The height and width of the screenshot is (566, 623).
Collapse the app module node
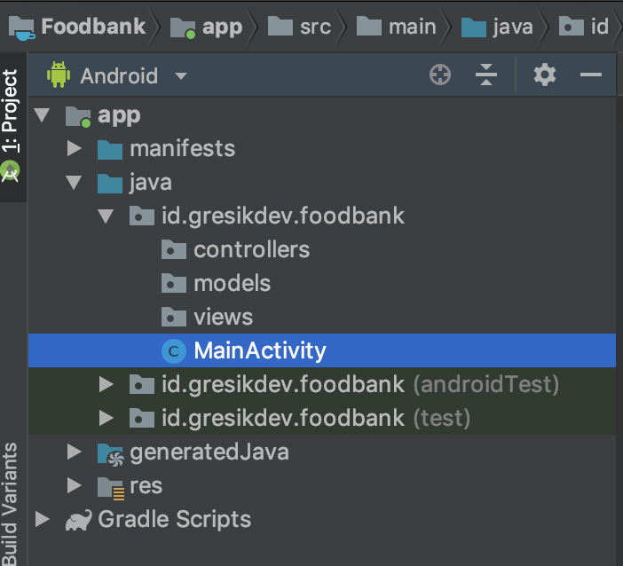41,115
